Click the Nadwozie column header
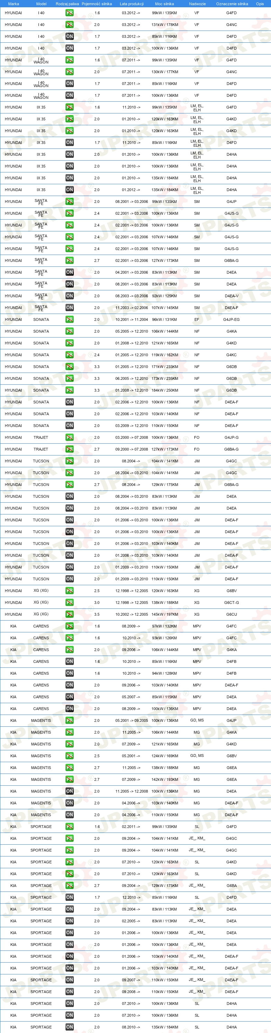The height and width of the screenshot is (1033, 271). click(x=197, y=3)
